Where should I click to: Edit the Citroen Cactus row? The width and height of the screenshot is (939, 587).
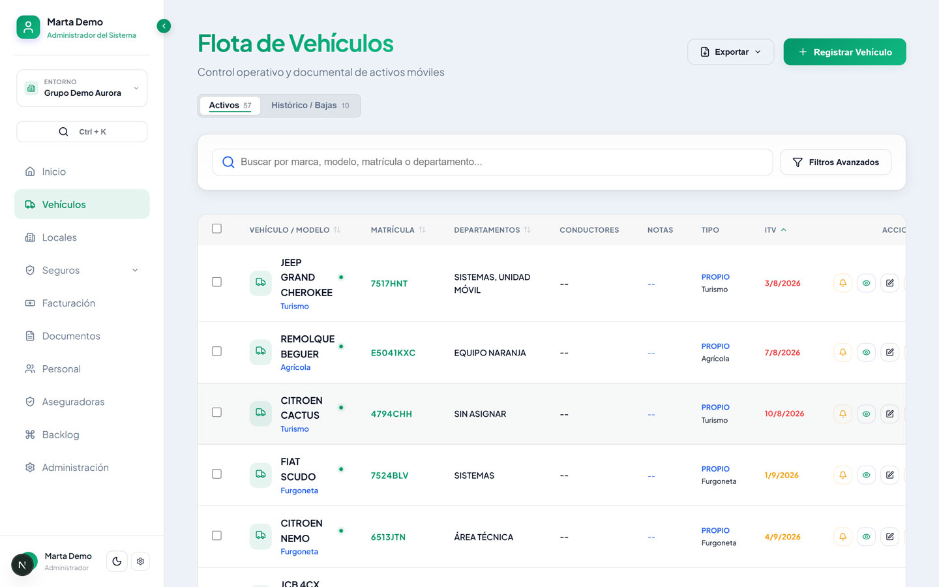pos(889,414)
